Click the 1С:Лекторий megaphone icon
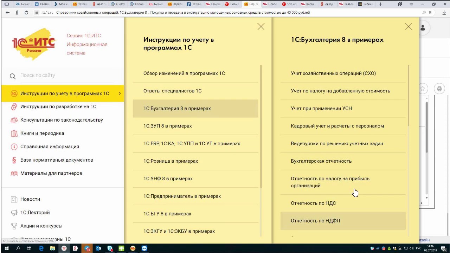 click(14, 213)
